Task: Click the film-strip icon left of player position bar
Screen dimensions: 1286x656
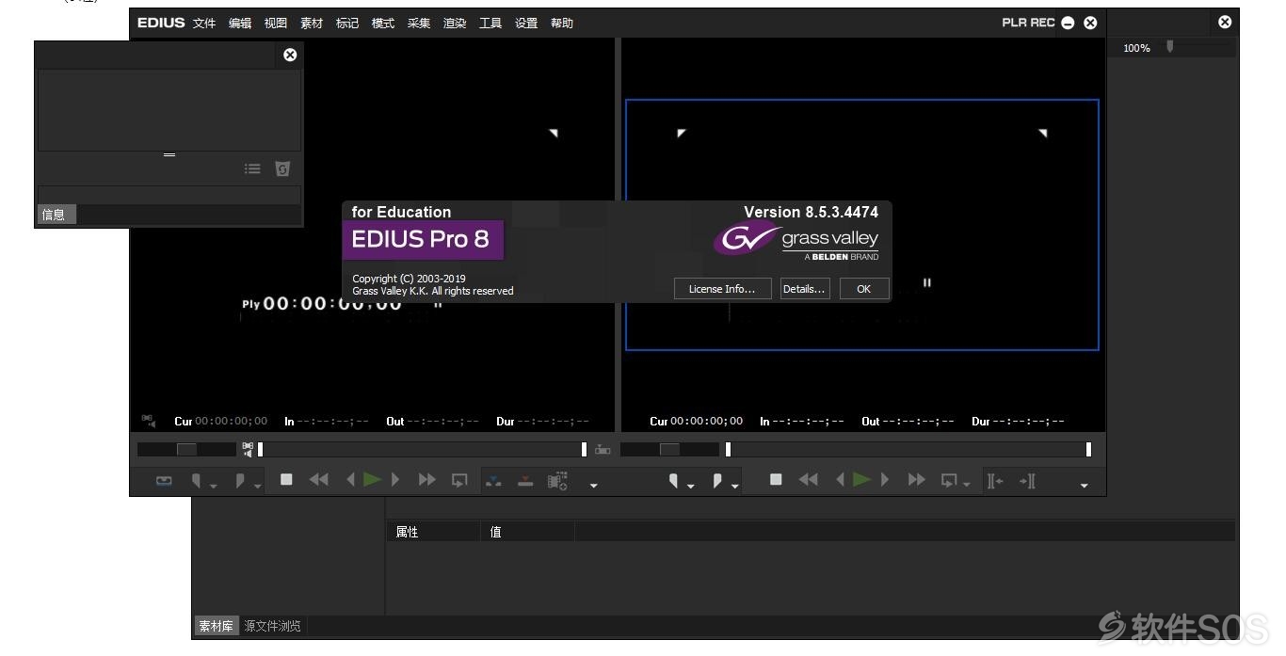Action: pos(247,450)
